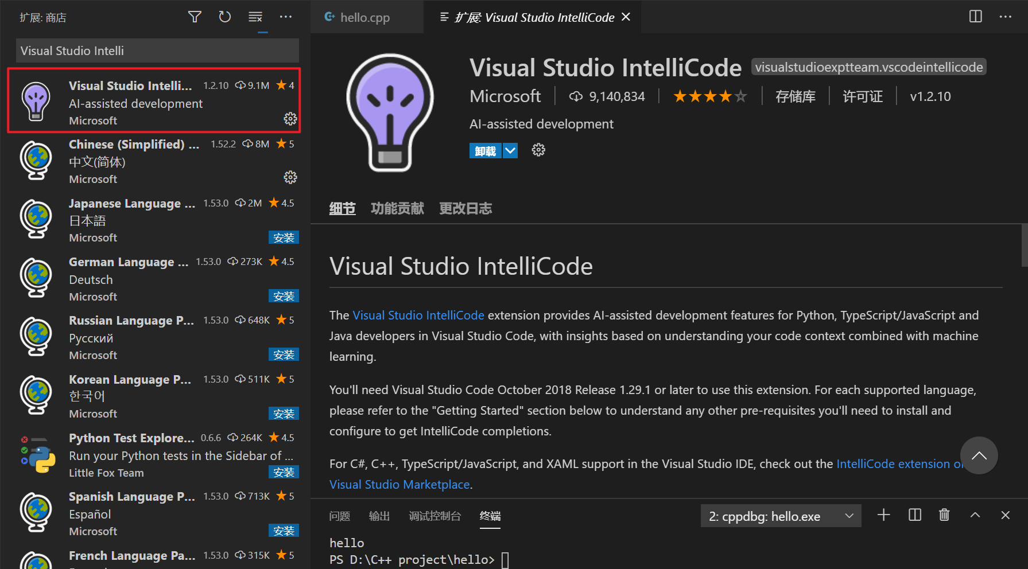Open extensions view more actions menu

[x=286, y=17]
